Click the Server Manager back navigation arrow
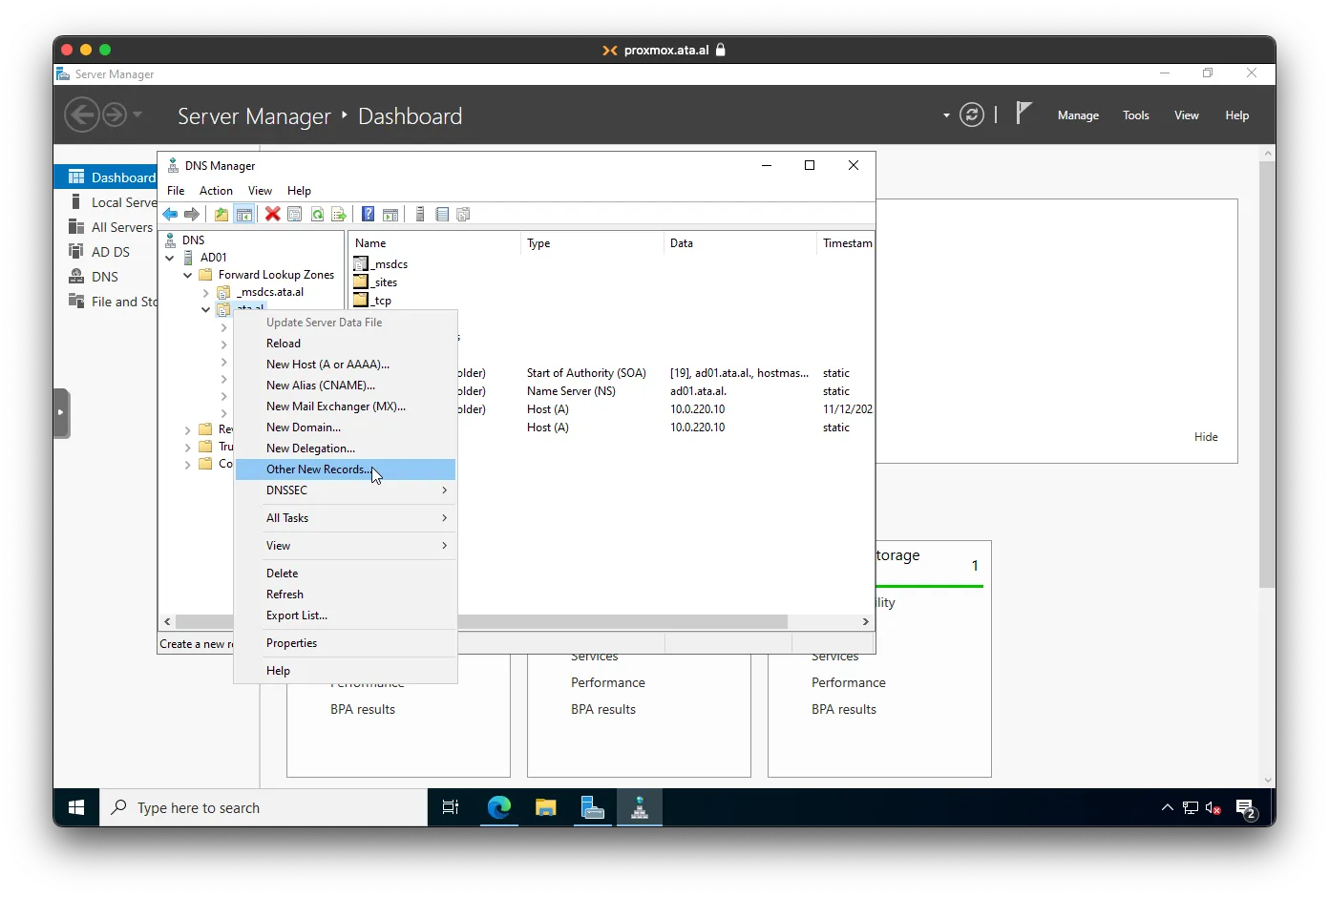Image resolution: width=1329 pixels, height=897 pixels. pos(81,115)
